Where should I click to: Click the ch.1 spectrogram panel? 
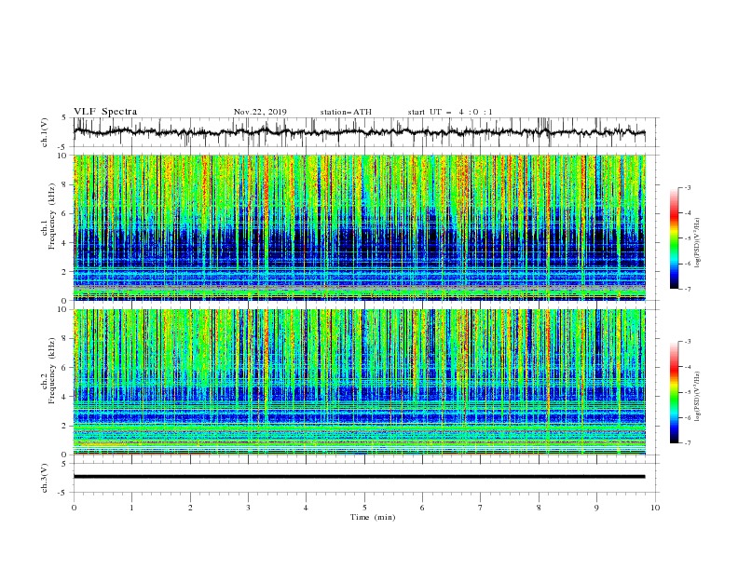[x=359, y=227]
